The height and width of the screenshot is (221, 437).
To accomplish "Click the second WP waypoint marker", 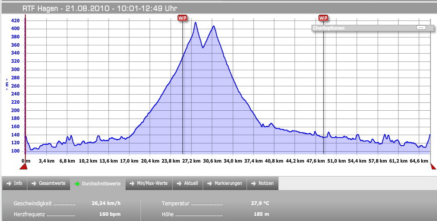I will click(x=323, y=18).
